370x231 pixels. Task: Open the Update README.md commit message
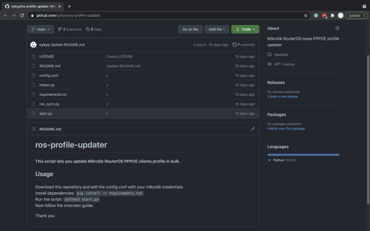67,45
